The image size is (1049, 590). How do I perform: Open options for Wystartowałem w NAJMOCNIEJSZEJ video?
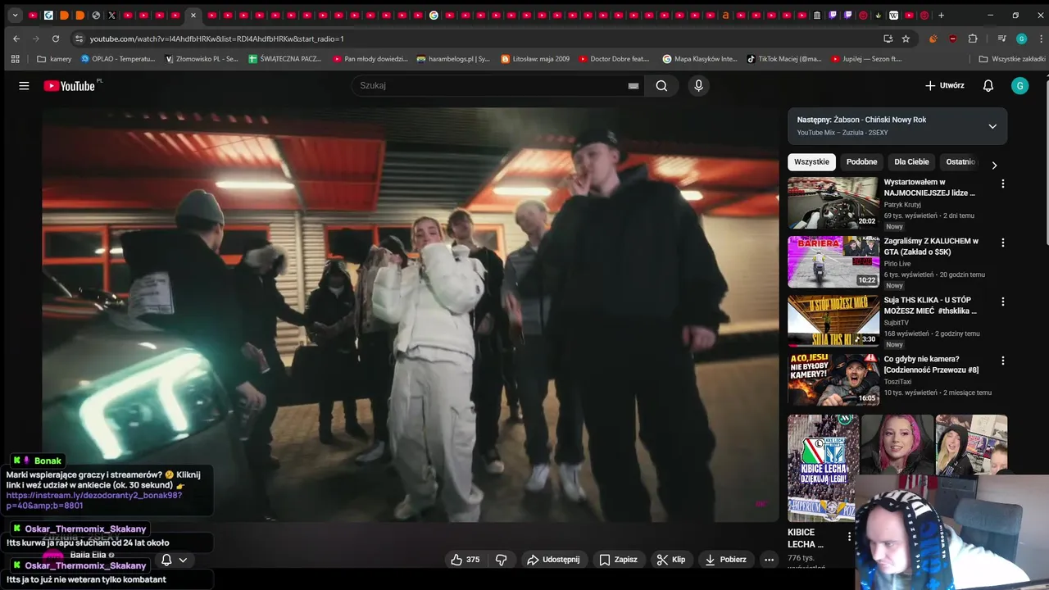pyautogui.click(x=1002, y=184)
